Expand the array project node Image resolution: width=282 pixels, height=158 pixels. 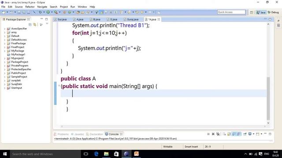click(4, 32)
